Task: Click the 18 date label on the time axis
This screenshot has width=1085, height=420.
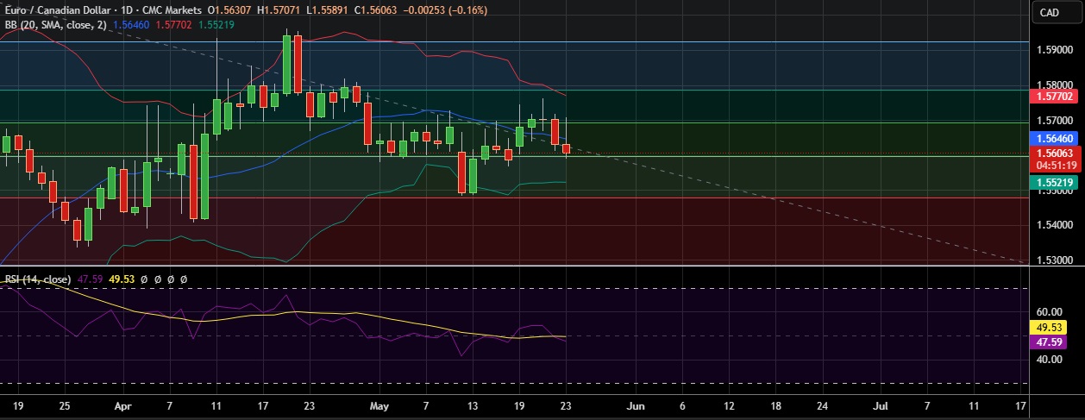Action: (x=775, y=404)
